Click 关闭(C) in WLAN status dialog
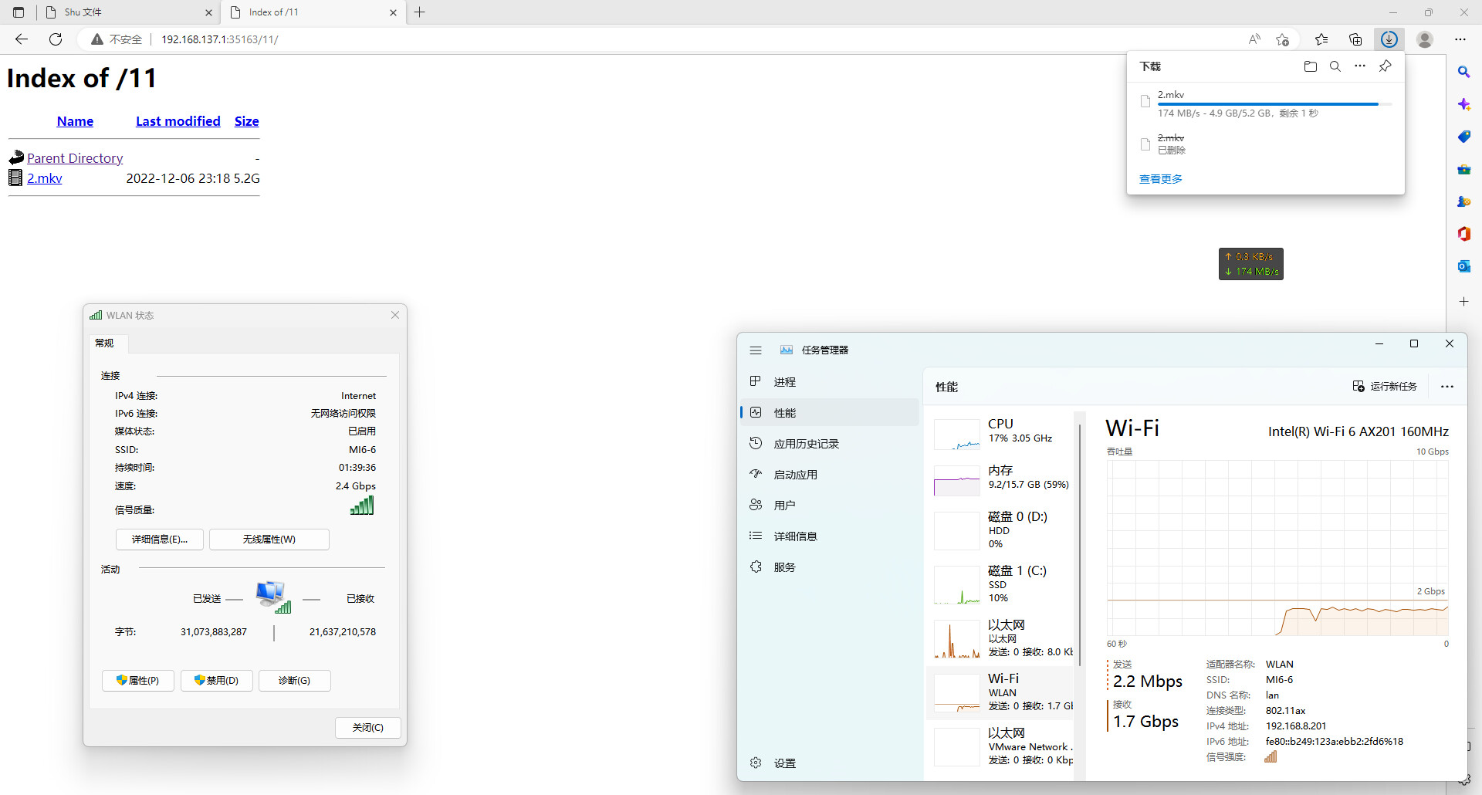 [368, 728]
